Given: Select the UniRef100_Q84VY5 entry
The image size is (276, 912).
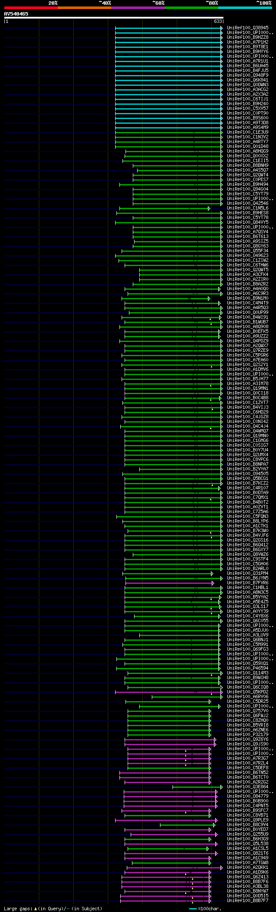Looking at the screenshot, I should [x=248, y=223].
